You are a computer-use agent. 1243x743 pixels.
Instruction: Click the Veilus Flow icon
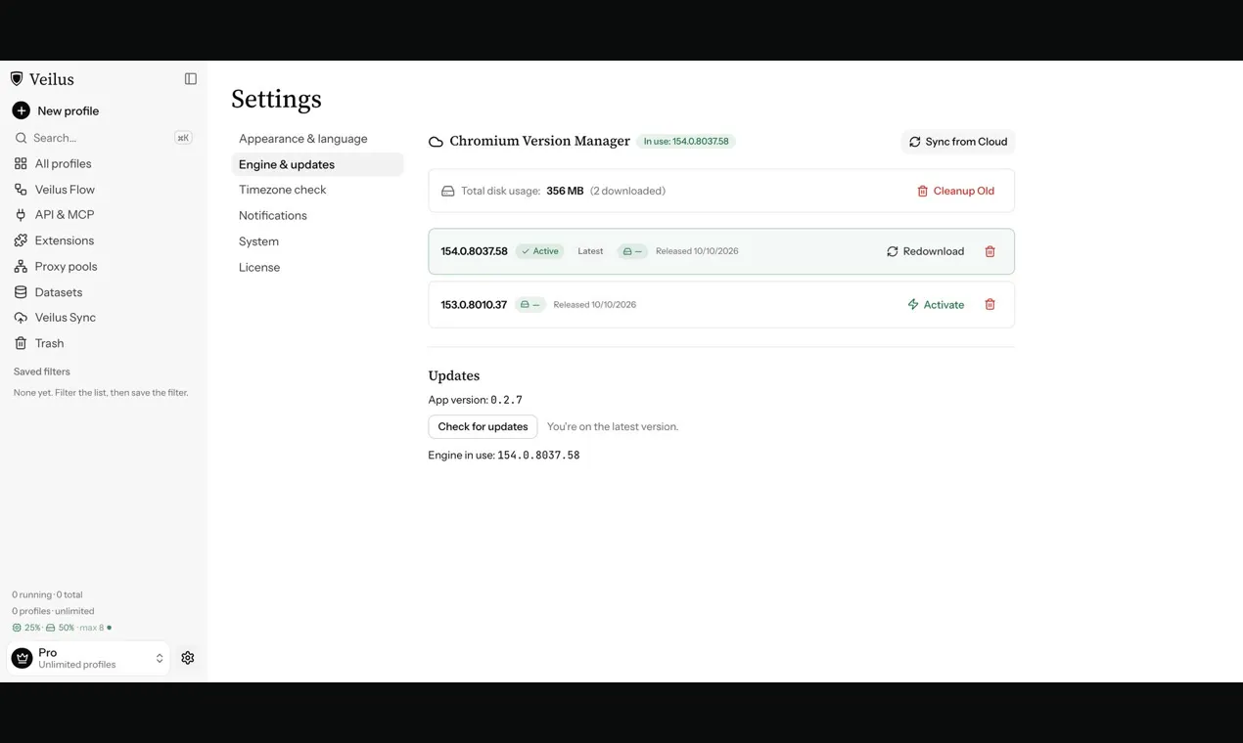point(21,190)
